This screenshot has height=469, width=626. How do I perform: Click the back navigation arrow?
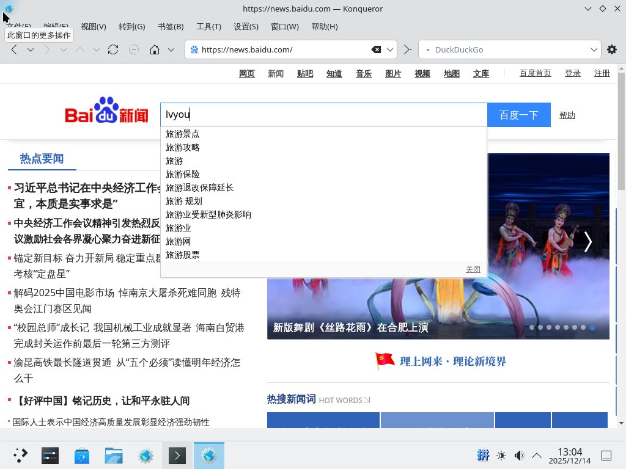point(14,50)
